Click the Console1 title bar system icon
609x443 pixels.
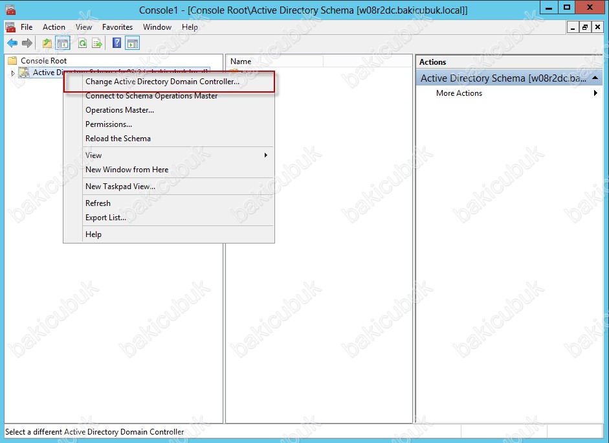[10, 10]
